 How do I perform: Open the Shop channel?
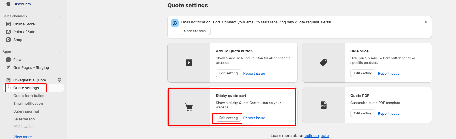tap(18, 40)
